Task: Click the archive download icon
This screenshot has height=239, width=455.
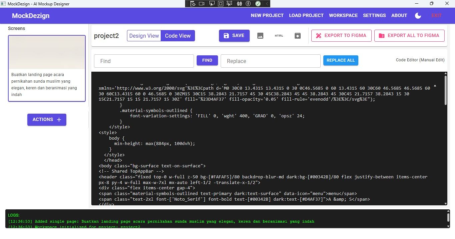Action: click(298, 36)
